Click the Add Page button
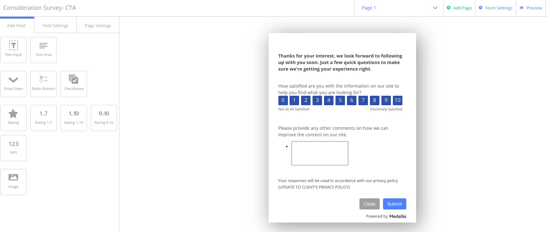547x232 pixels. point(459,8)
